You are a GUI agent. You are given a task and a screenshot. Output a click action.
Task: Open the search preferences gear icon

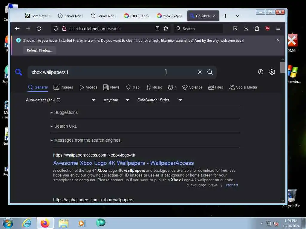[x=272, y=72]
